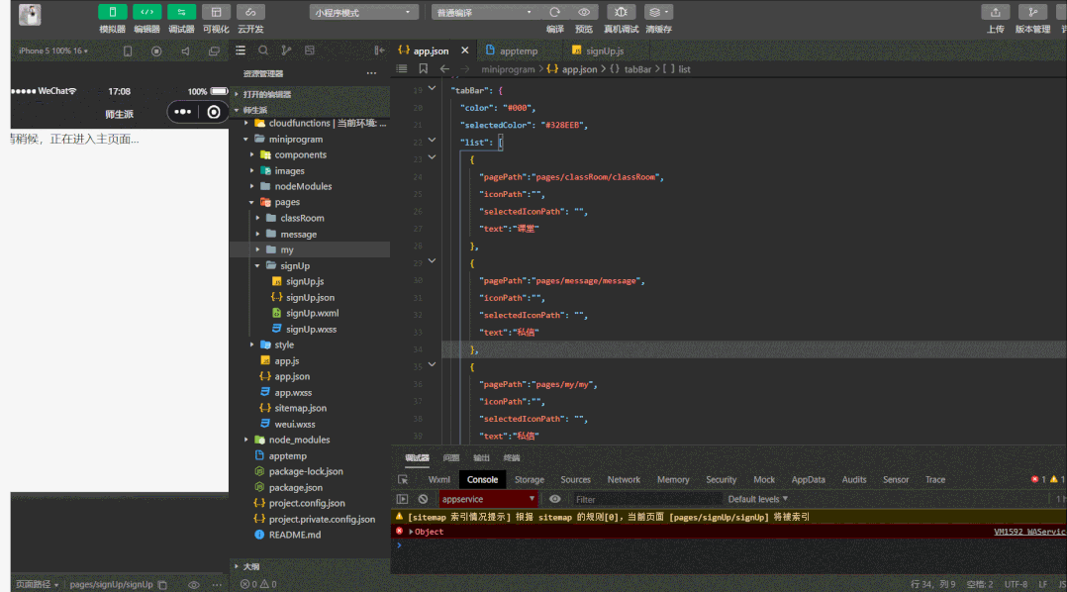Switch to the signUp.js editor tab

604,51
